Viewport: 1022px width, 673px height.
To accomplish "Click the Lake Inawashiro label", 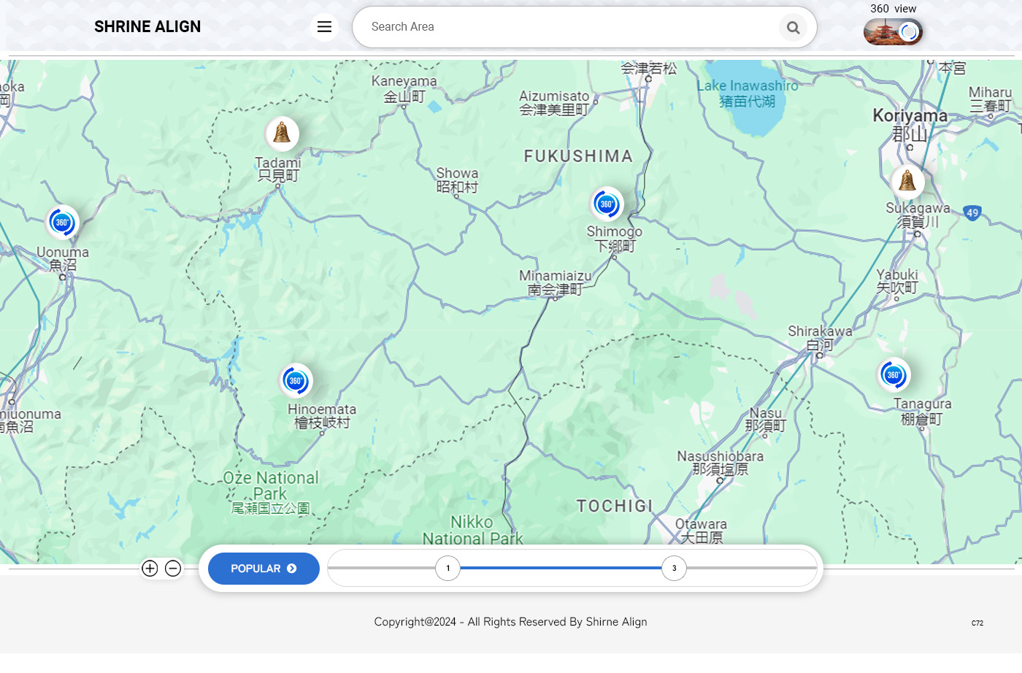I will [x=747, y=93].
